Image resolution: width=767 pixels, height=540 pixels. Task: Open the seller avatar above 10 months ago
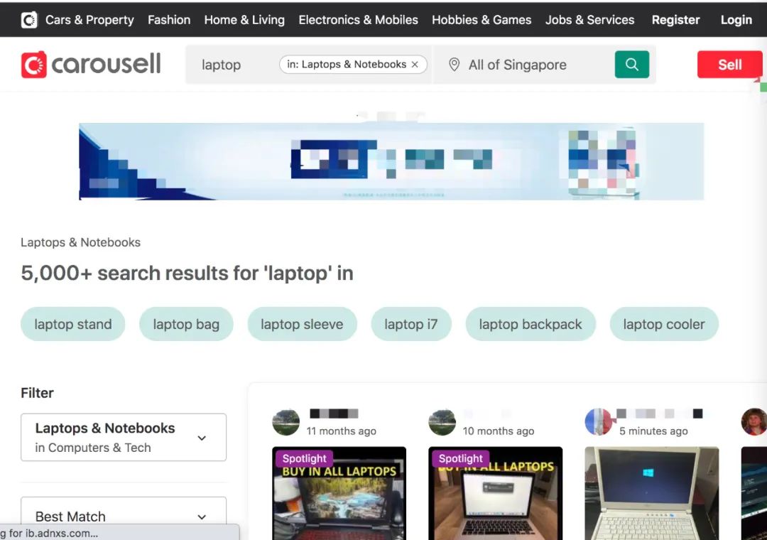coord(442,422)
